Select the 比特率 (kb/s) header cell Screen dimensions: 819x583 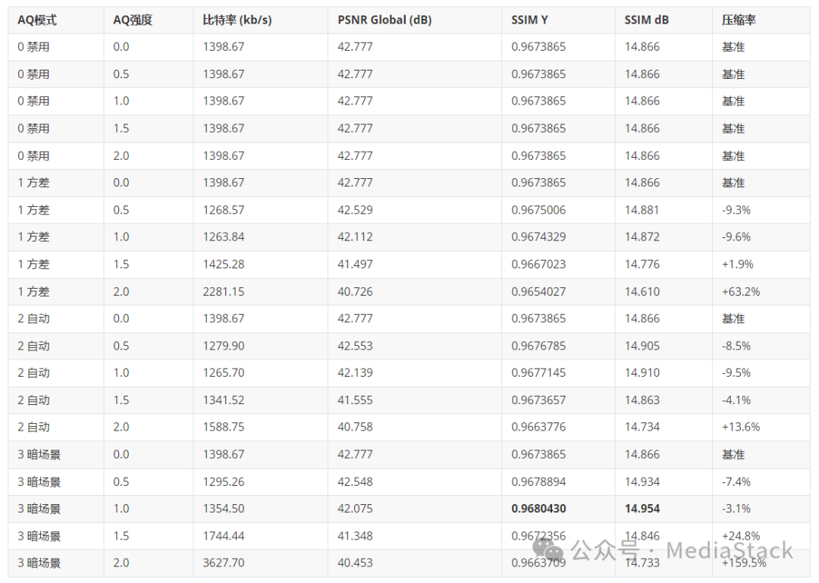tap(237, 20)
